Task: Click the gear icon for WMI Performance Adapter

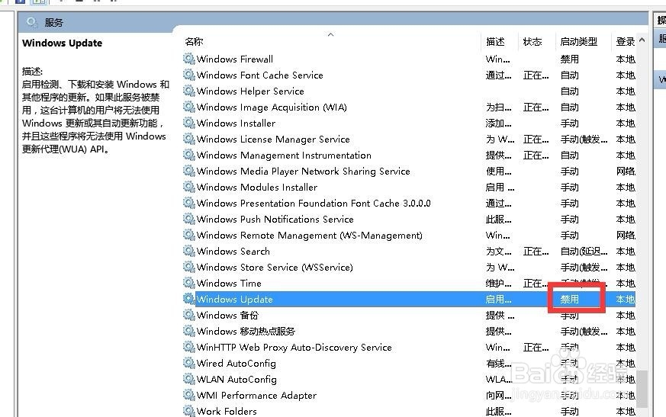Action: click(189, 395)
